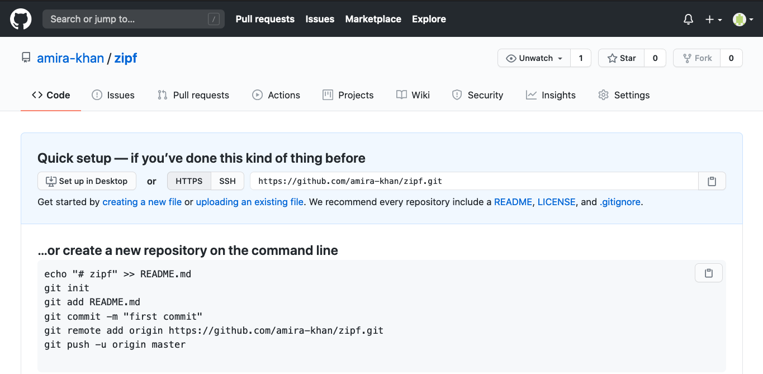
Task: Go to Explore
Action: click(429, 19)
